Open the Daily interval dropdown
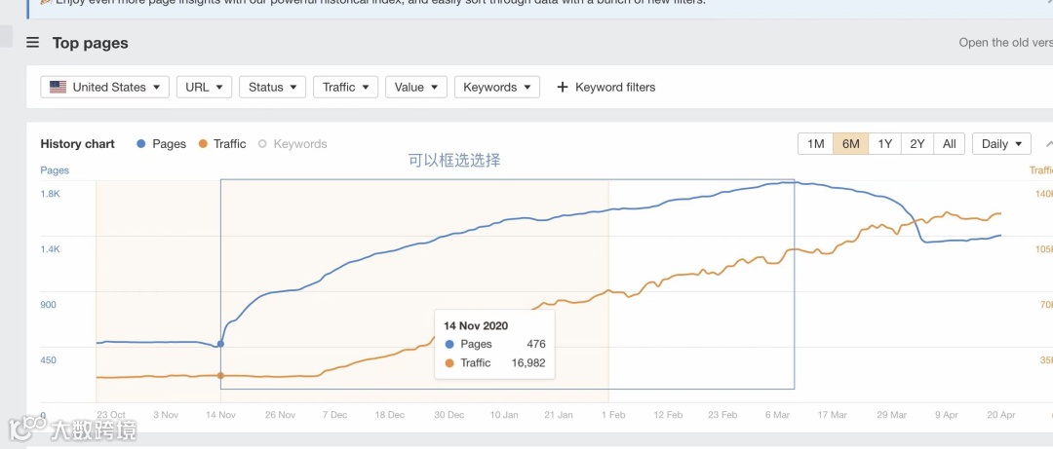Image resolution: width=1053 pixels, height=449 pixels. [x=1001, y=144]
